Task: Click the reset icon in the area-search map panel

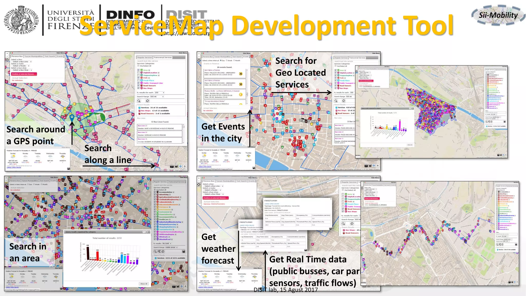Action: (x=163, y=251)
